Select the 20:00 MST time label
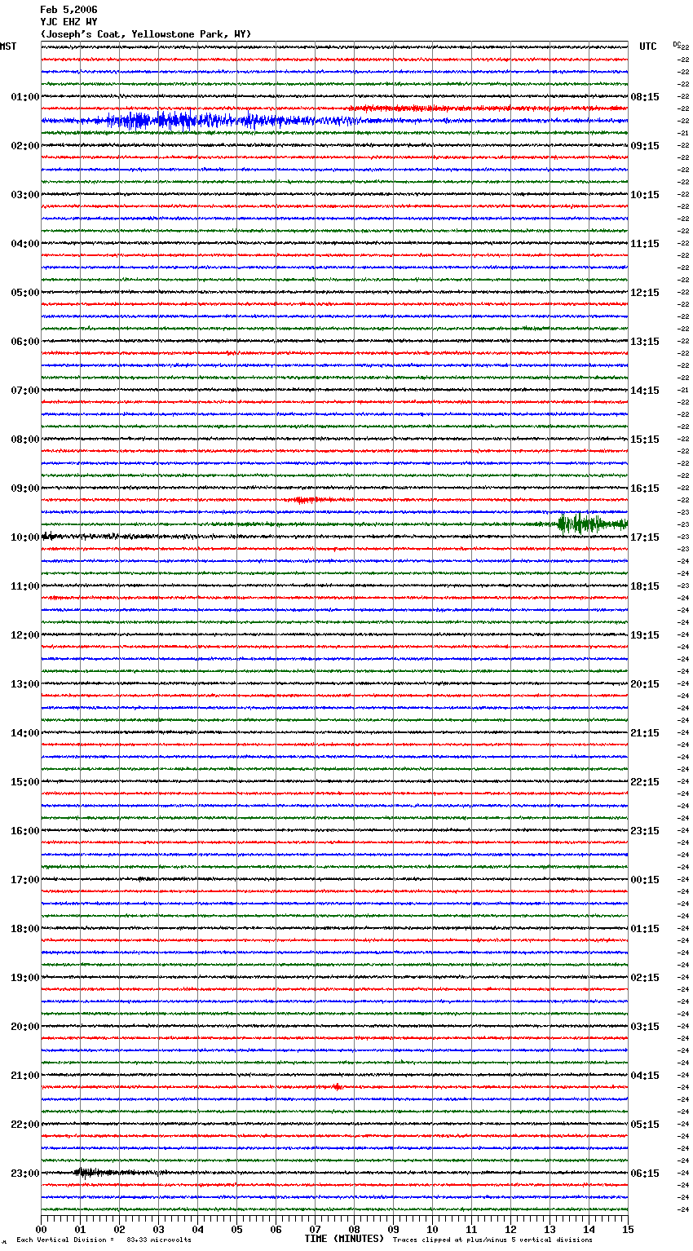 point(25,1027)
